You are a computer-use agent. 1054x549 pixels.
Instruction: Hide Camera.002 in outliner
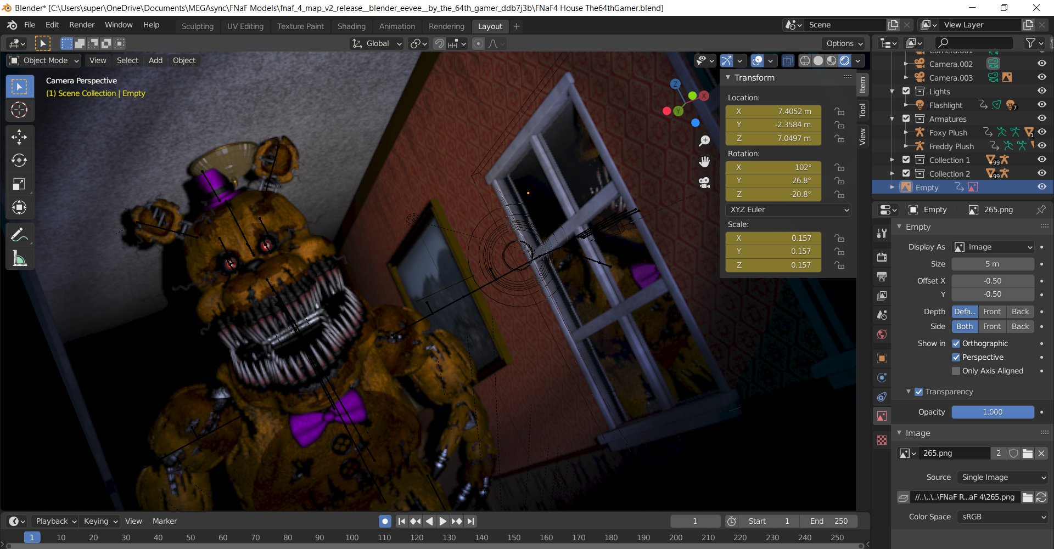pos(1042,64)
